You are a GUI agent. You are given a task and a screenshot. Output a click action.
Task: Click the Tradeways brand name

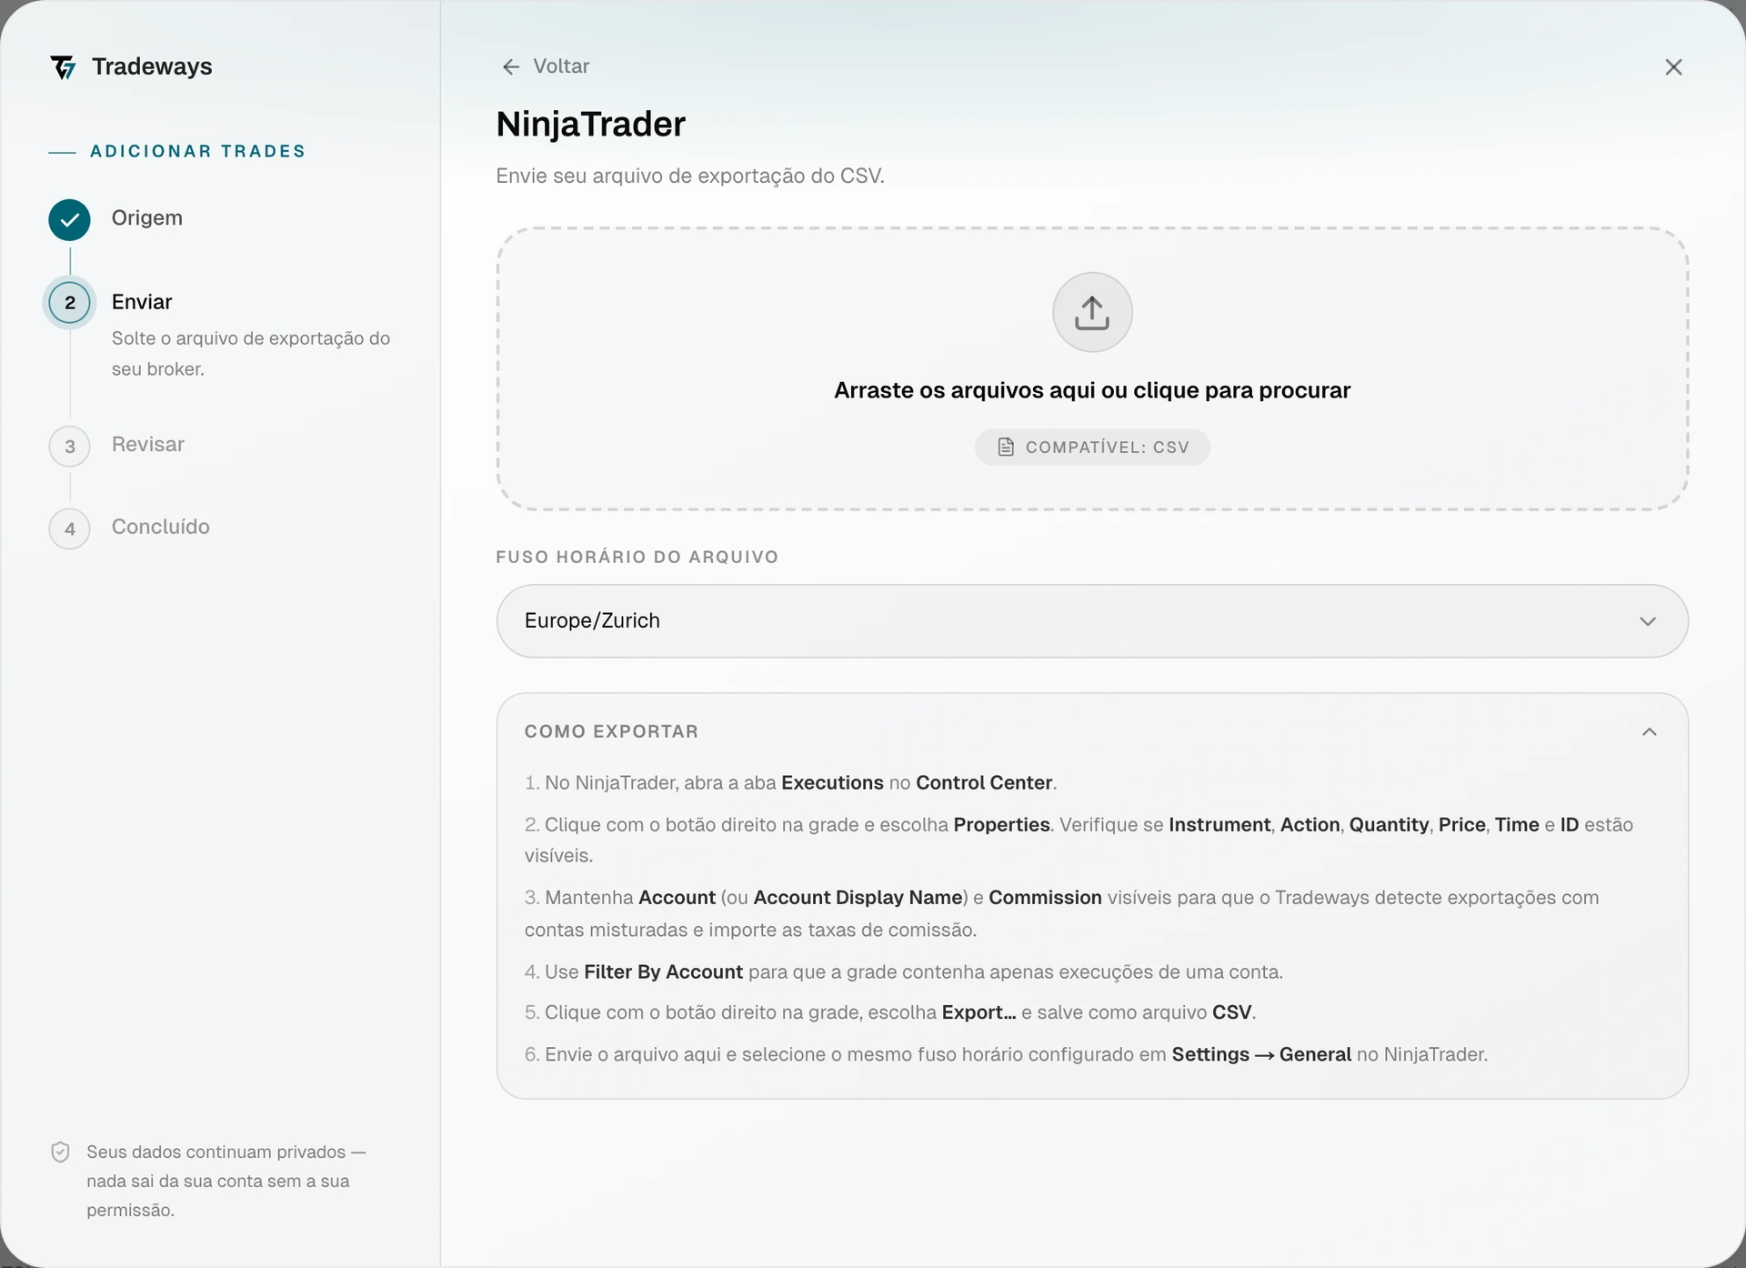pos(152,66)
